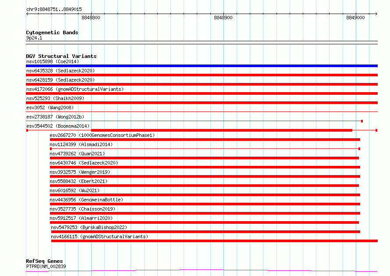Click the chr9:8848751..8849015 coordinate label
Viewport: 390px width, 276px height.
tap(54, 10)
